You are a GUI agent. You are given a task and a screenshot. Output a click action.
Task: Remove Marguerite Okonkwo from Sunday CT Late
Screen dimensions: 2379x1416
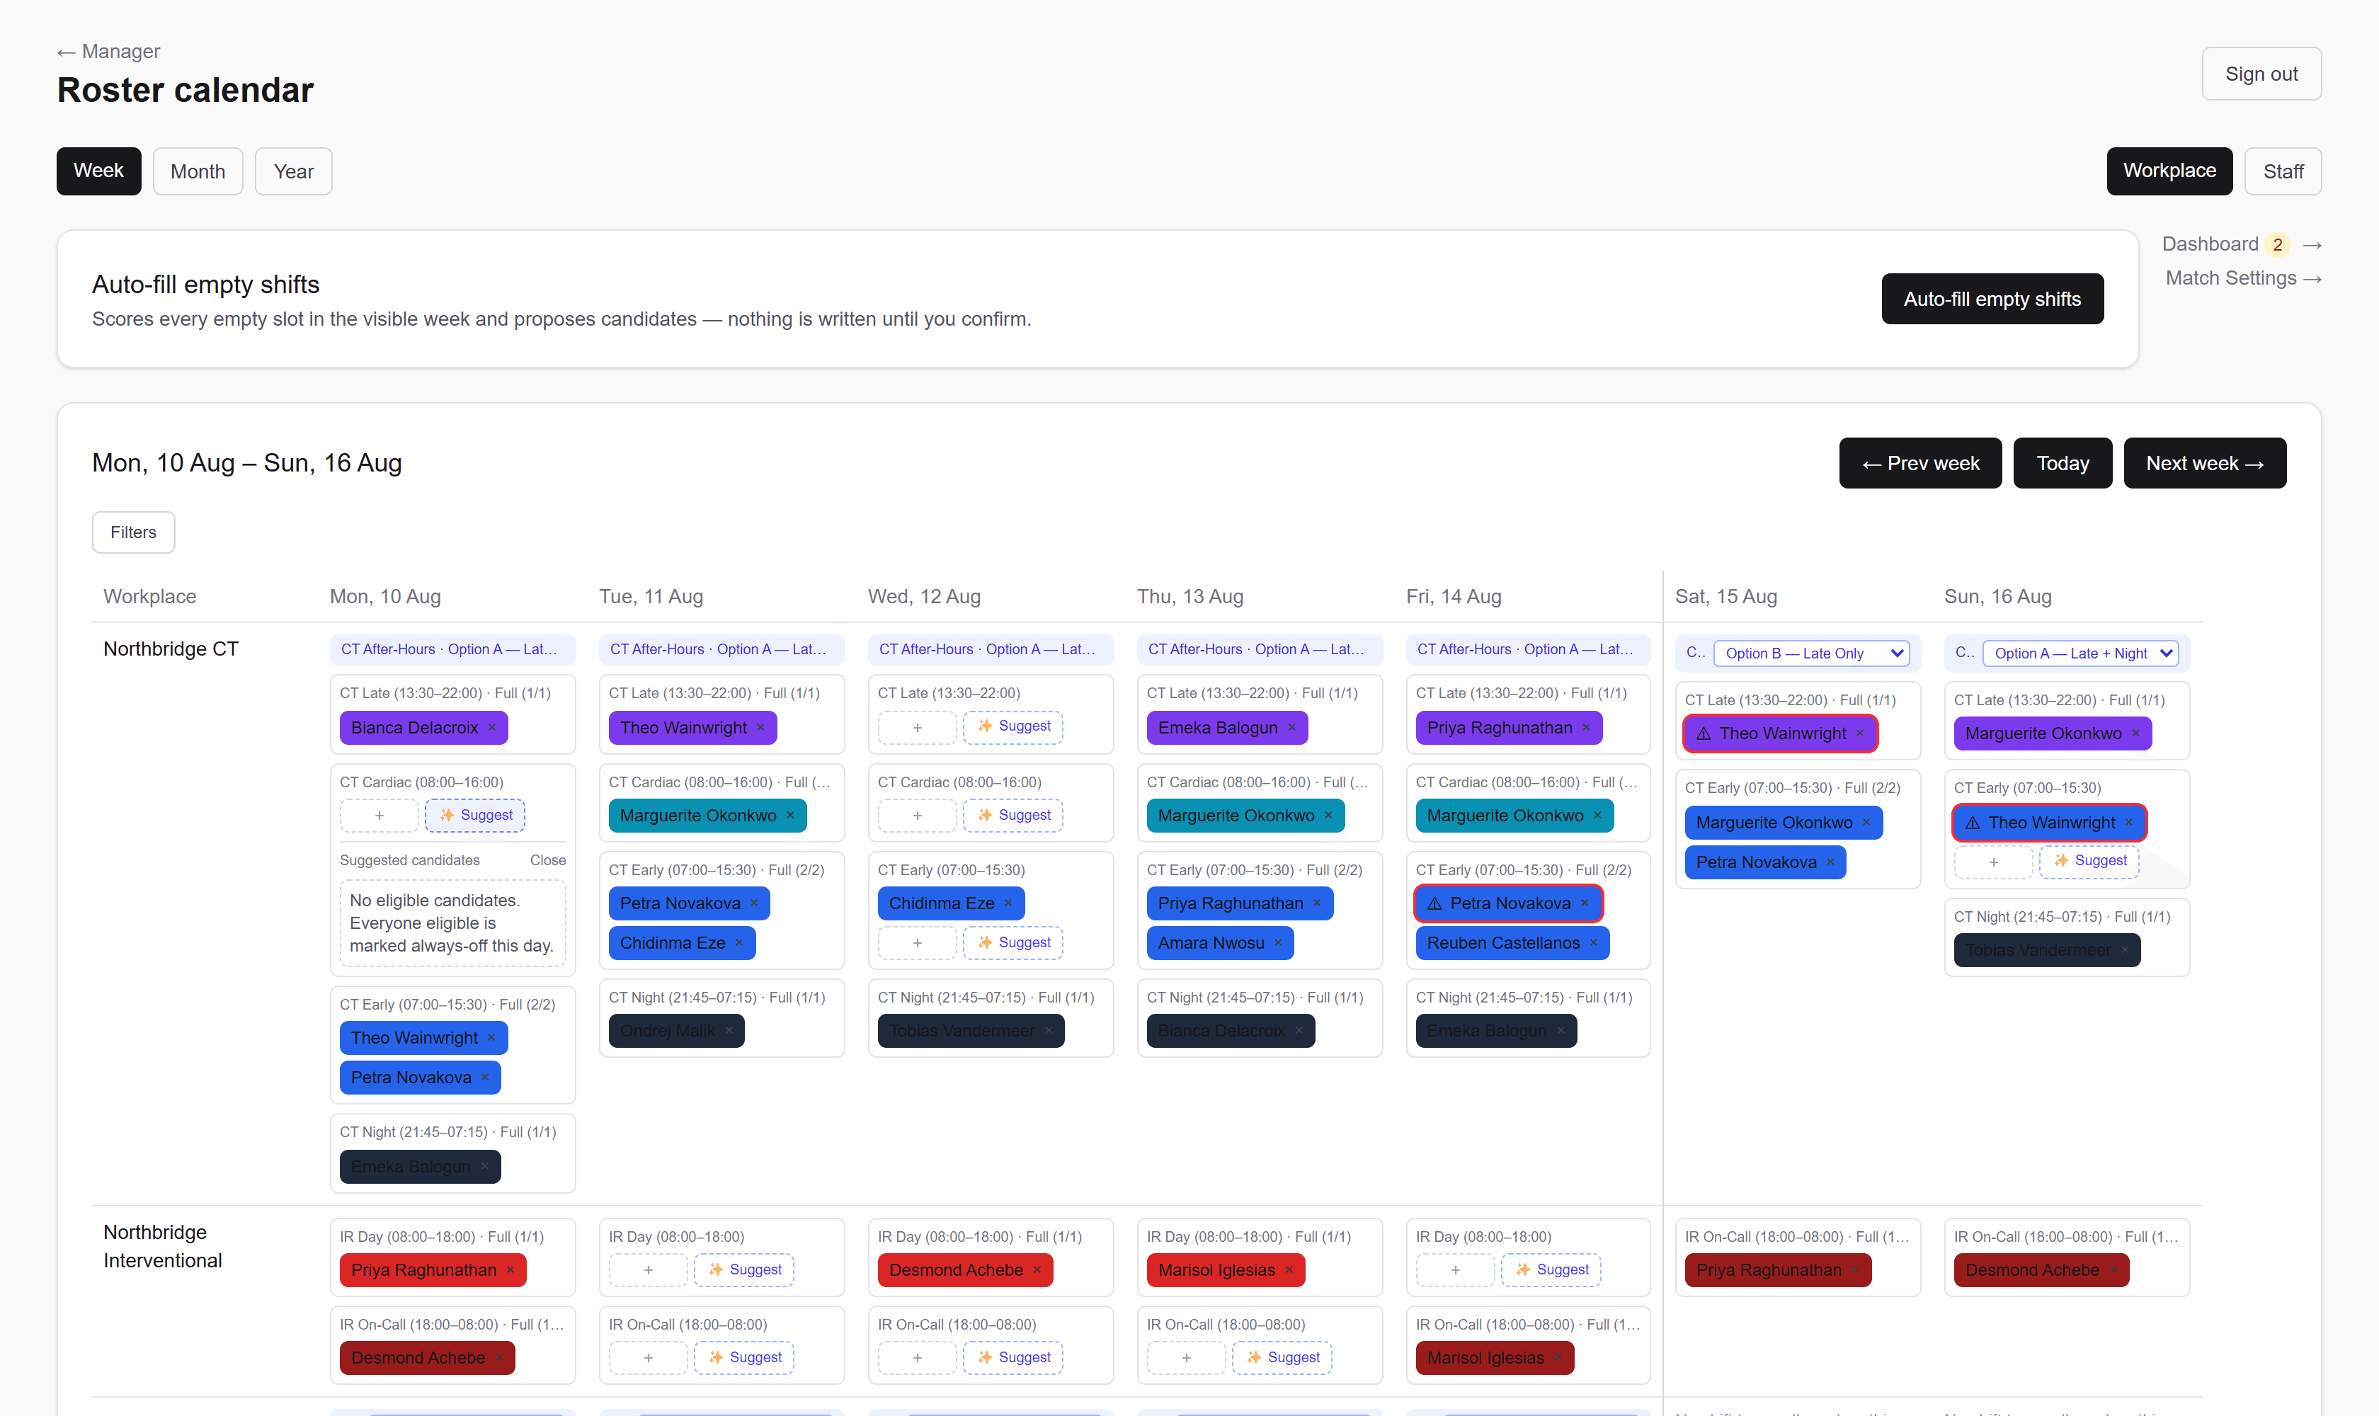pyautogui.click(x=2135, y=733)
